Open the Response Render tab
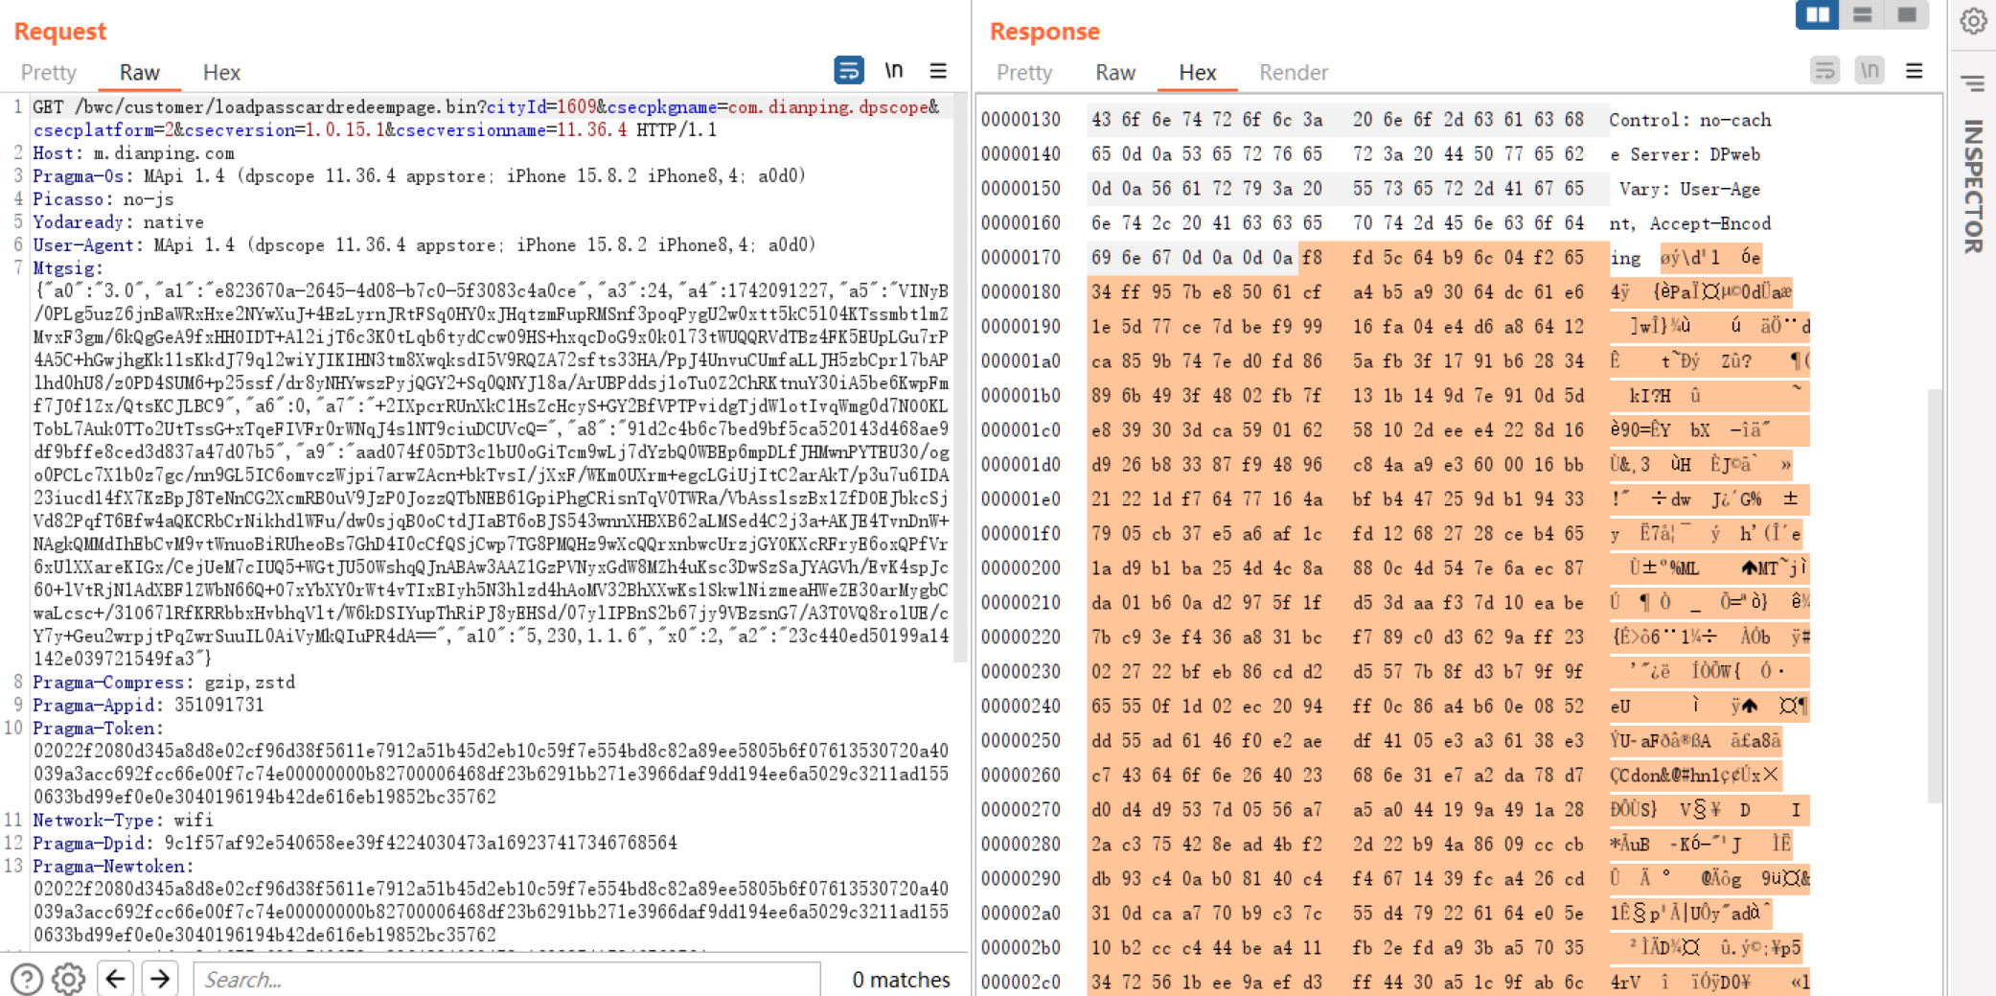 (x=1293, y=73)
